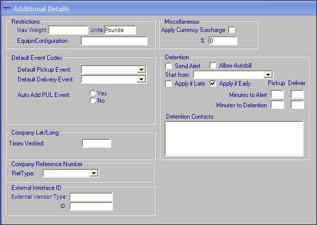Expand the Default Delivery Event dropdown
Viewport: 317px width, 225px height.
click(141, 79)
